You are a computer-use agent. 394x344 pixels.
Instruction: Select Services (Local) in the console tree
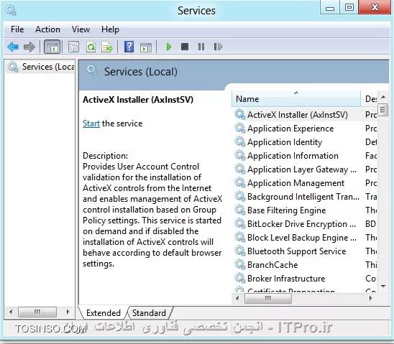tap(41, 67)
